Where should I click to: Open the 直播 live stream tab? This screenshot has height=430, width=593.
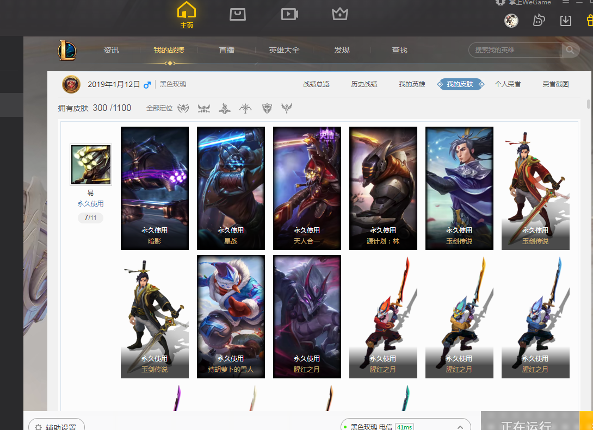(x=226, y=50)
